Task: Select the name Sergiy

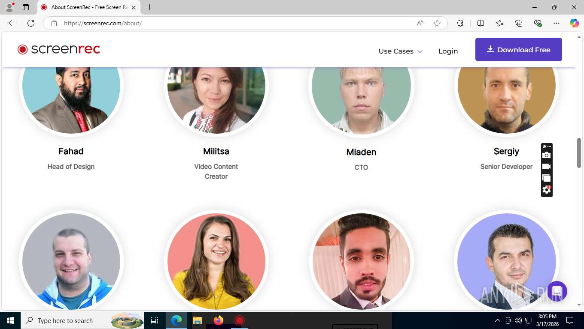Action: pos(506,151)
